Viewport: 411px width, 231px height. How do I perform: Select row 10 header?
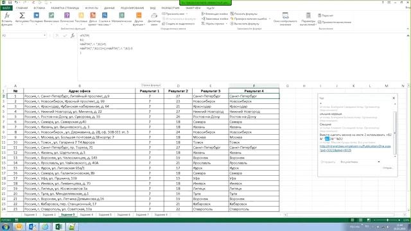(3, 137)
